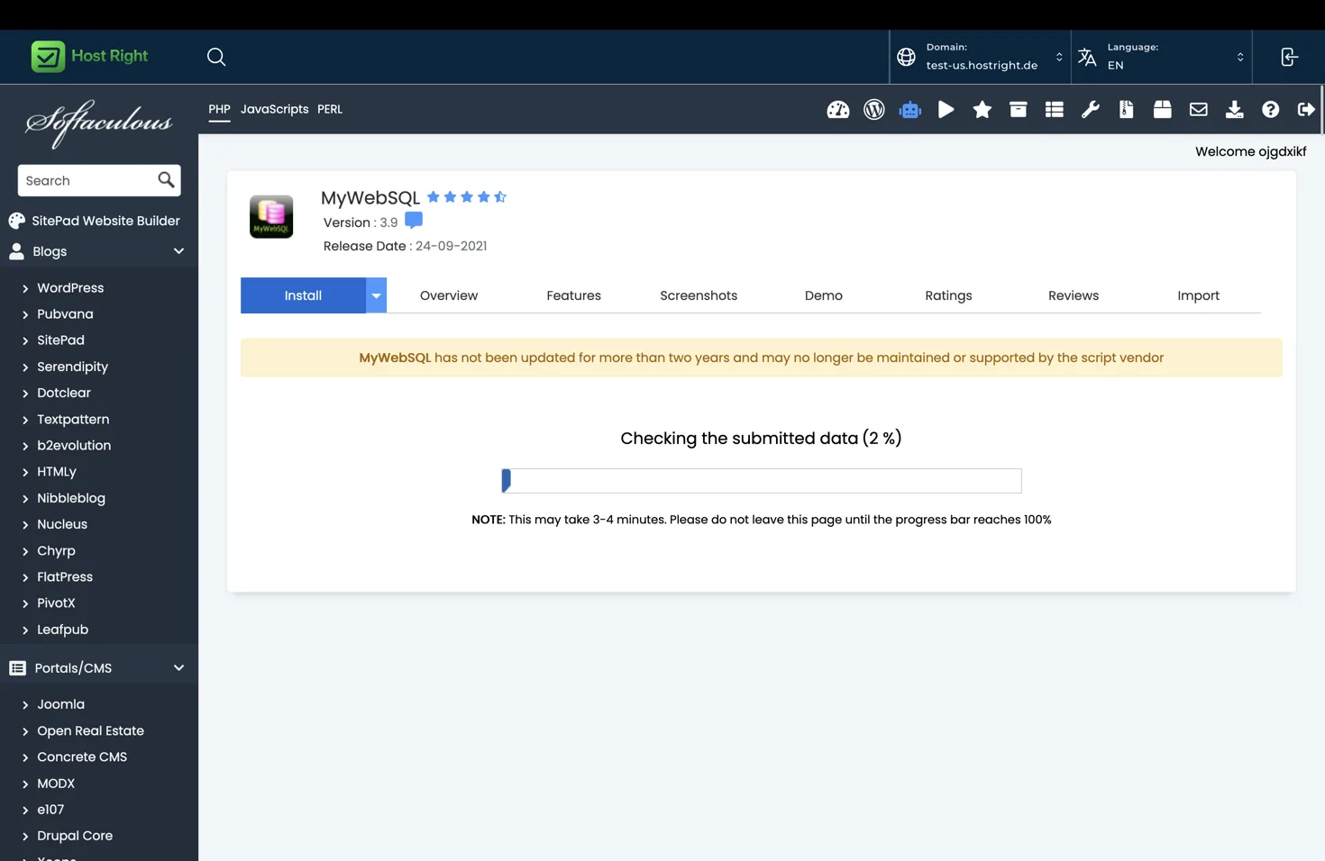Open the Install button dropdown arrow

click(x=376, y=295)
